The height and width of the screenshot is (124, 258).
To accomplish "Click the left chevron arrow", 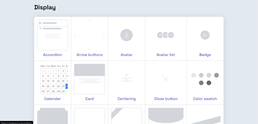I will (x=75, y=35).
